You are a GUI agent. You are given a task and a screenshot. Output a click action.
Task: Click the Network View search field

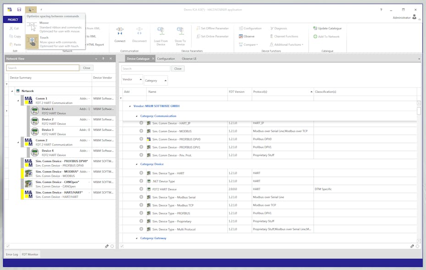(x=43, y=68)
